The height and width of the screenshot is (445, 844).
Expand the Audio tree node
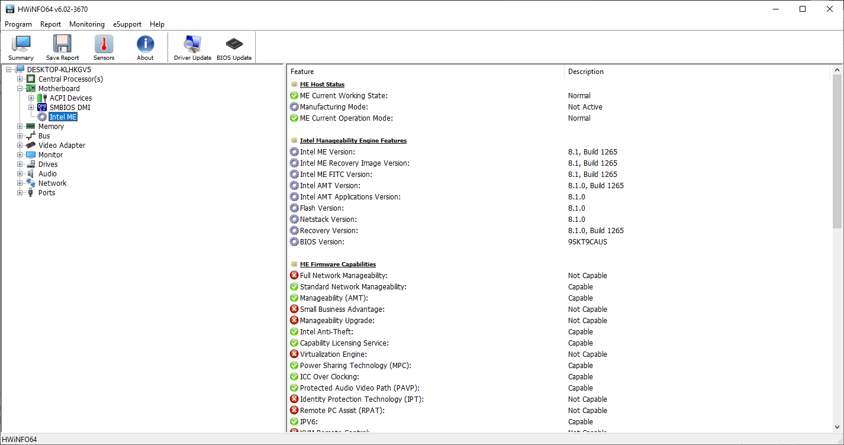pyautogui.click(x=20, y=174)
